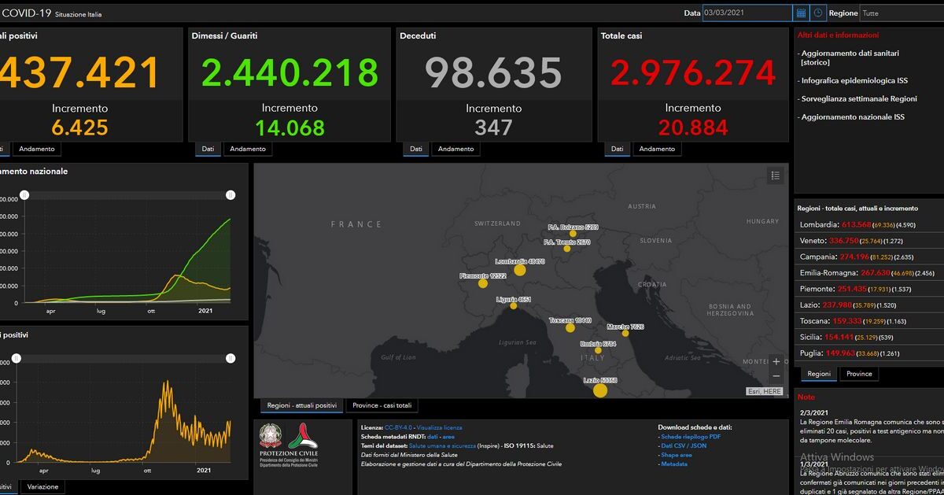Open the calendar date picker icon
The height and width of the screenshot is (495, 944).
point(801,13)
